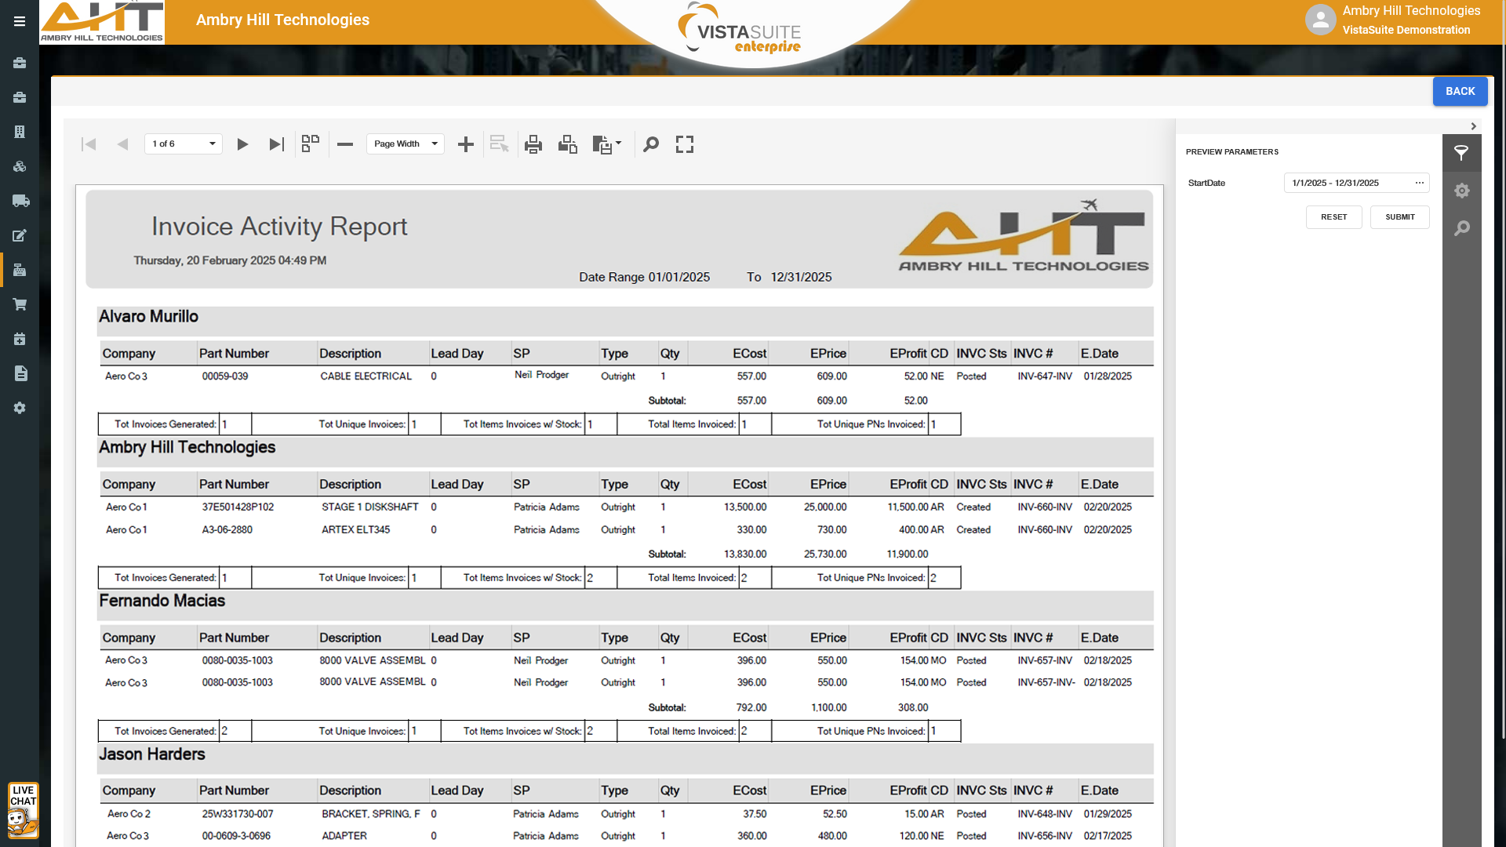The width and height of the screenshot is (1506, 847).
Task: Print the current page only
Action: point(568,144)
